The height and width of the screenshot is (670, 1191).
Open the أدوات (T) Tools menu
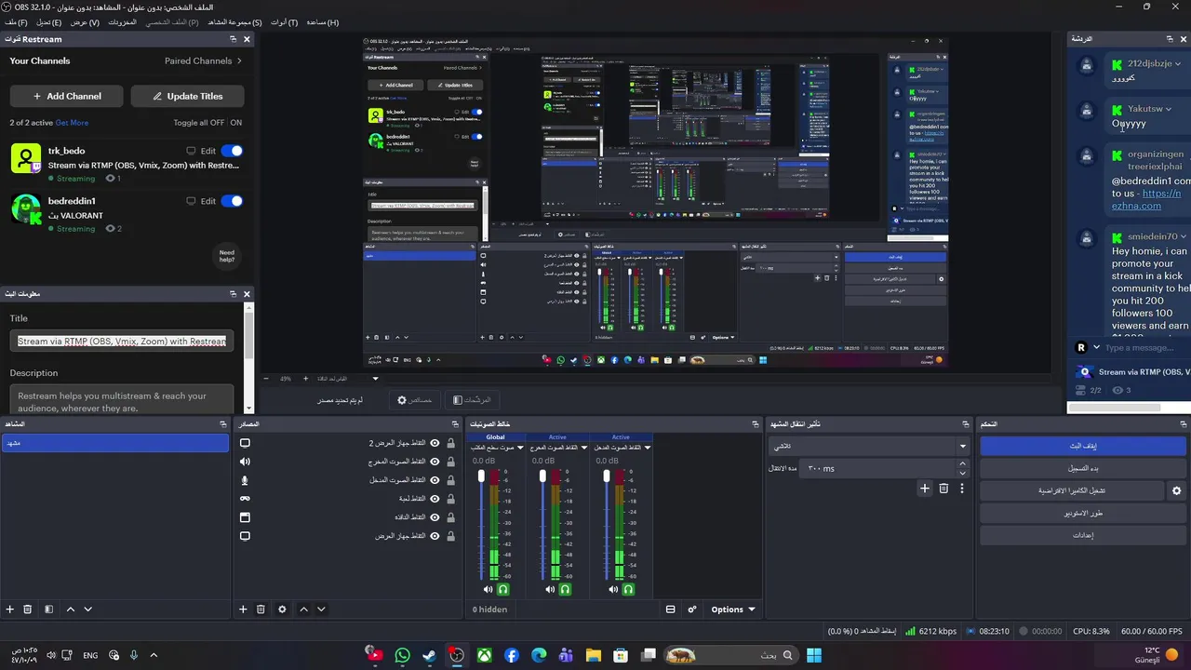pyautogui.click(x=285, y=22)
